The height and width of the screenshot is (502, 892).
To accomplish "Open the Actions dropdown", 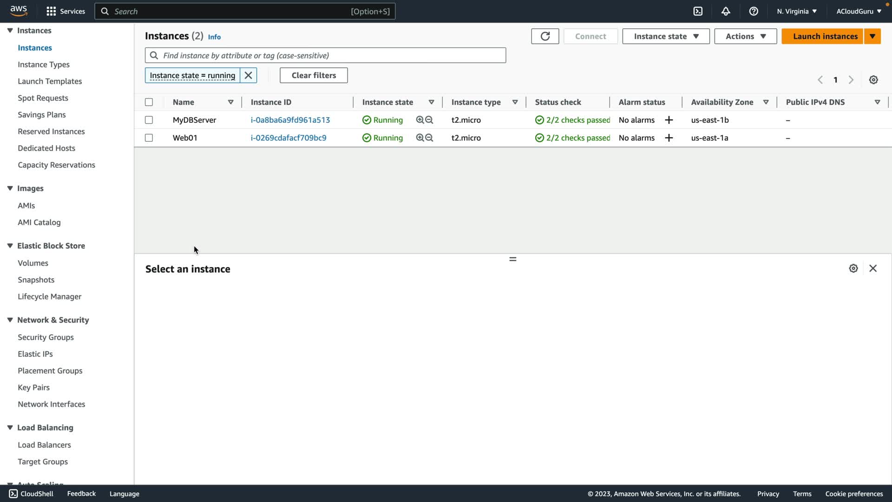I will [x=745, y=36].
